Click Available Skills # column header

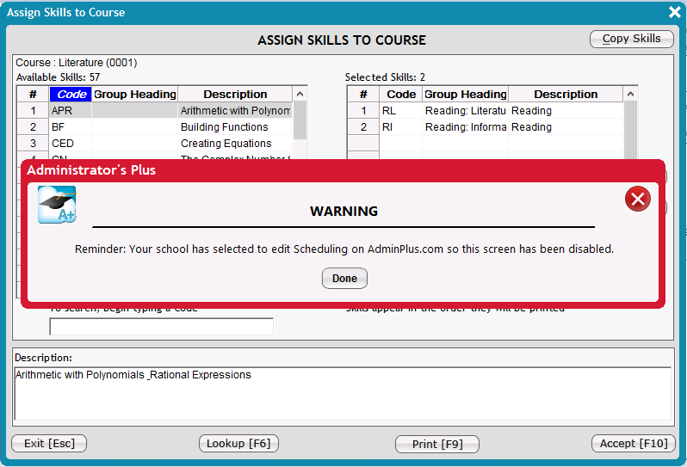[x=33, y=94]
